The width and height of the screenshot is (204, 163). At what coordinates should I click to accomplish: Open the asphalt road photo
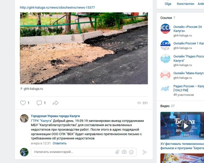pos(84,48)
